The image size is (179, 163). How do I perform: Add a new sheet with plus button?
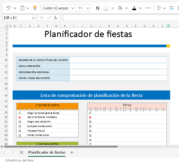72,152
